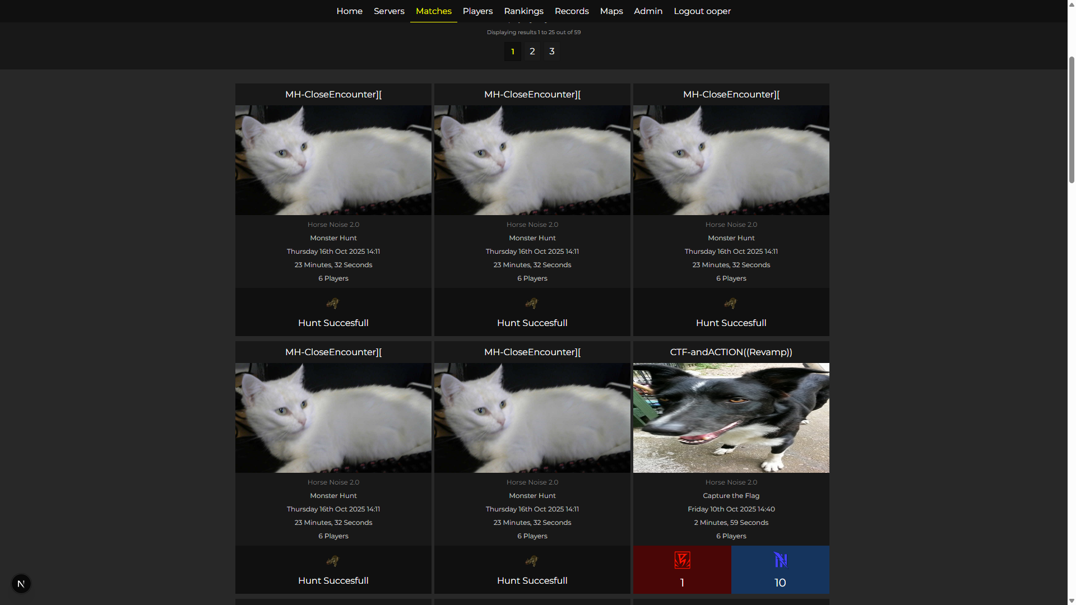Navigate to the Records page
Viewport: 1076px width, 605px height.
tap(572, 11)
